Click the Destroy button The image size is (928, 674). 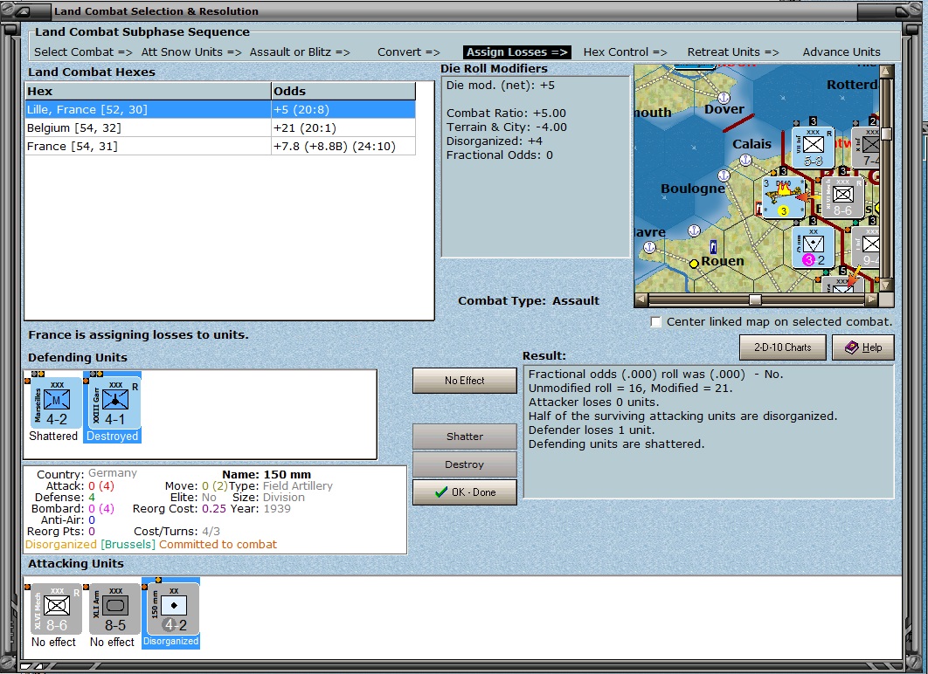465,464
